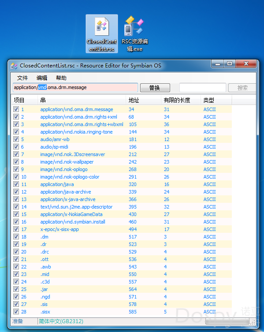The height and width of the screenshot is (332, 264).
Task: Click the 有限的长度 column header
Action: (x=181, y=100)
